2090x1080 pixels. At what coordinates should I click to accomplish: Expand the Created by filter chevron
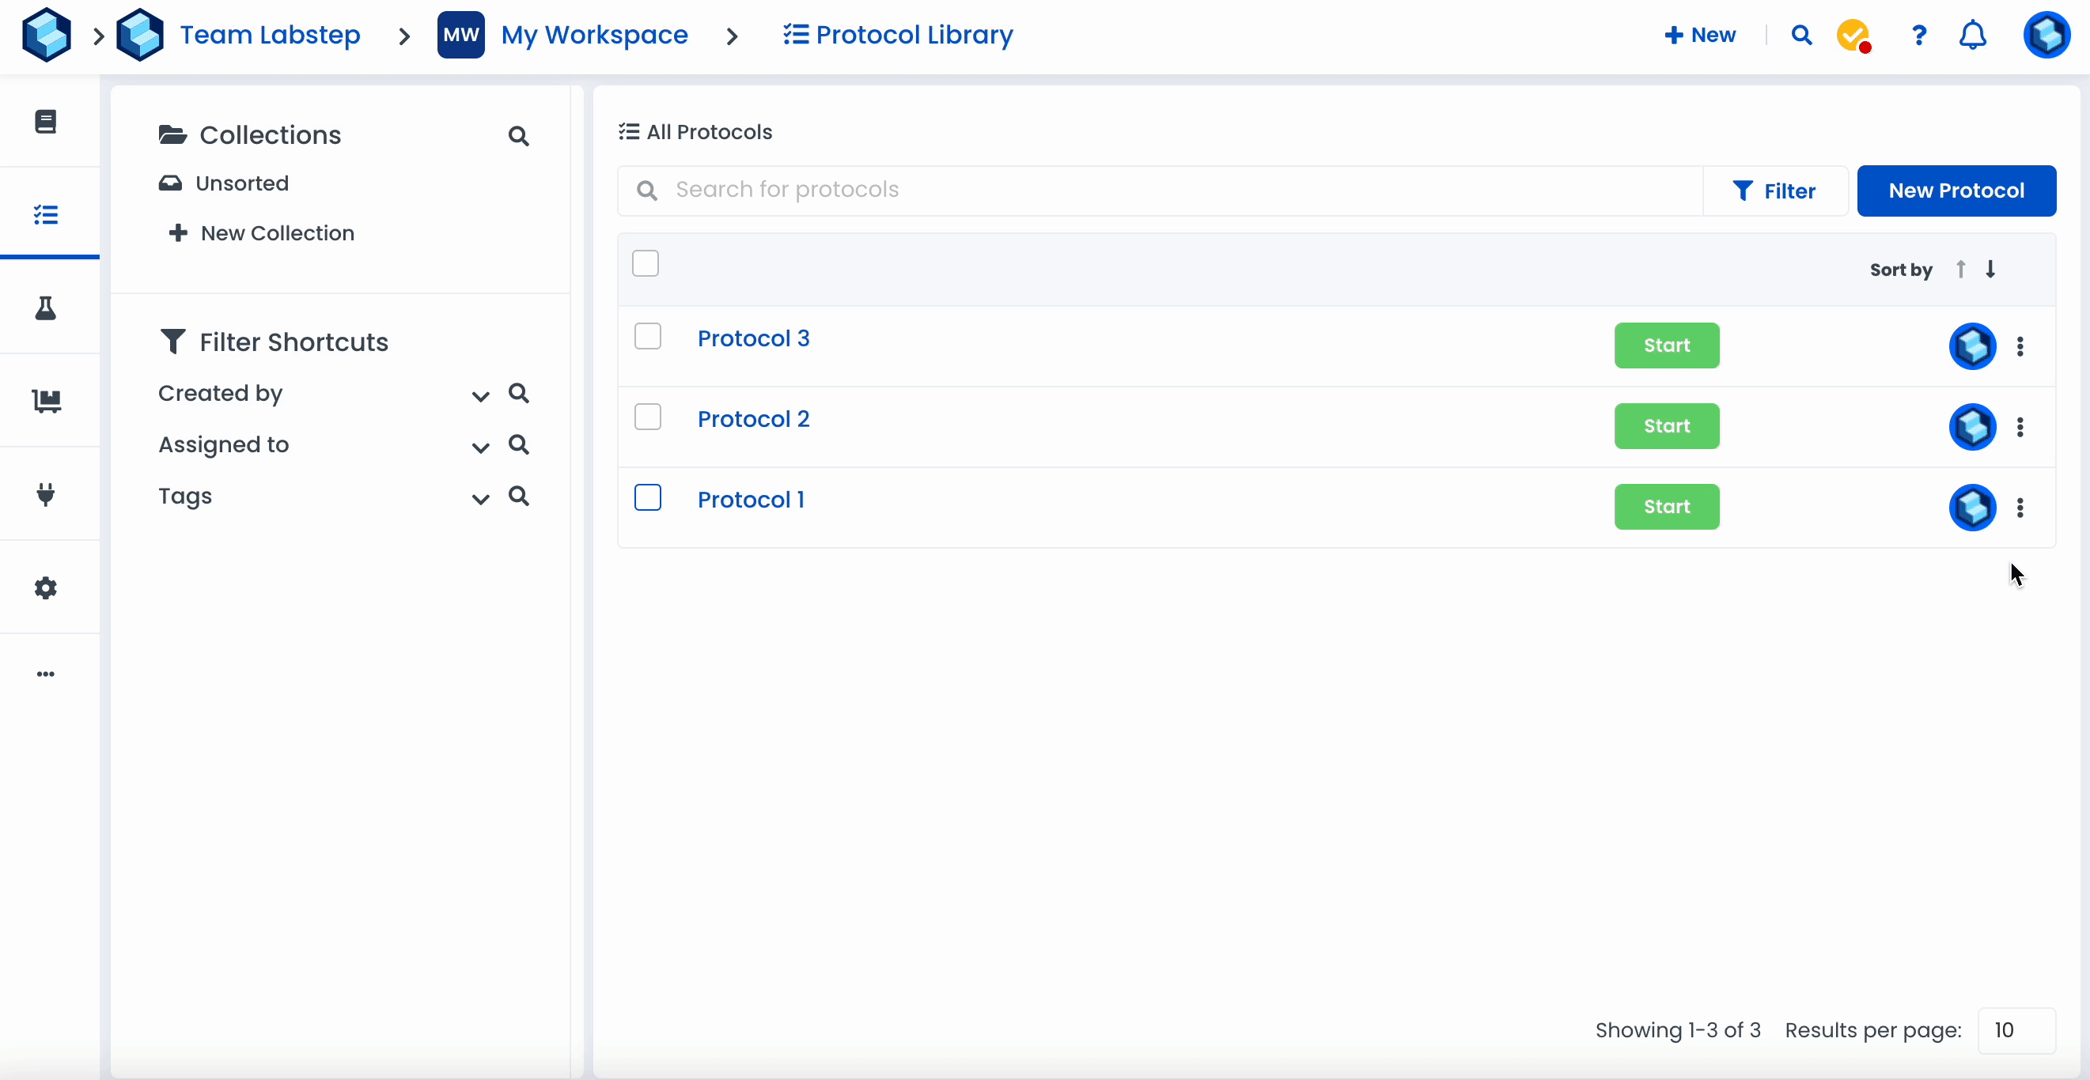[x=480, y=395]
